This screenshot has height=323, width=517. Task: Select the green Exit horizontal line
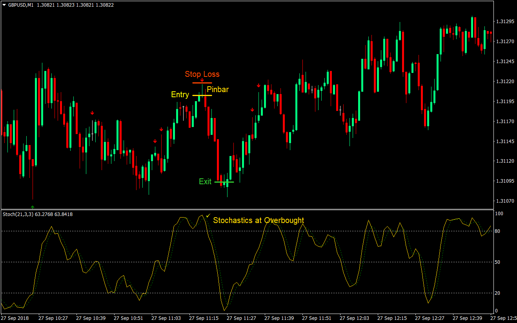click(x=224, y=182)
